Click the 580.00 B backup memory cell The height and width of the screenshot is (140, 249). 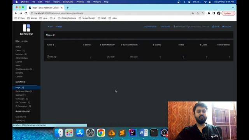pos(134,57)
